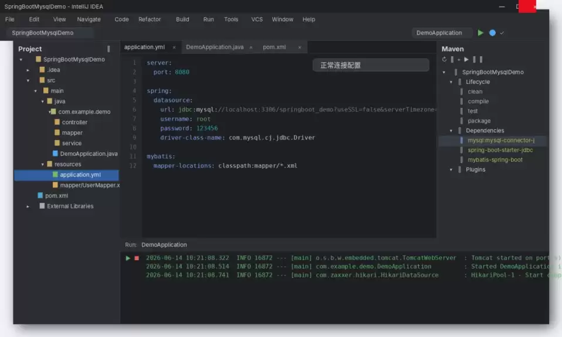Open the Tools menu
Image resolution: width=562 pixels, height=337 pixels.
coord(231,19)
